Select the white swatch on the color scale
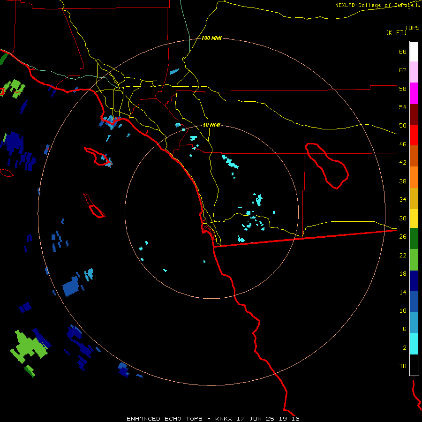This screenshot has height=422, width=422. click(414, 52)
